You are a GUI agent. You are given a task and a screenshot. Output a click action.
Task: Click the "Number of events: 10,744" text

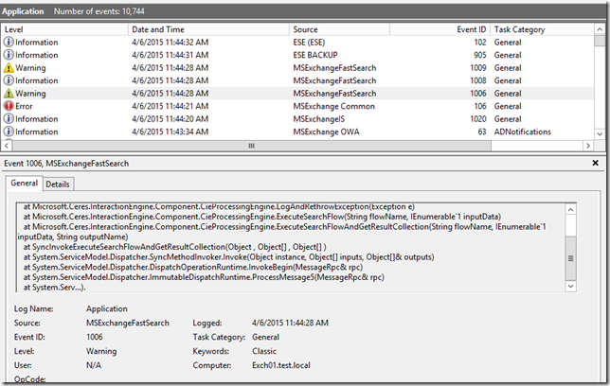click(x=99, y=11)
